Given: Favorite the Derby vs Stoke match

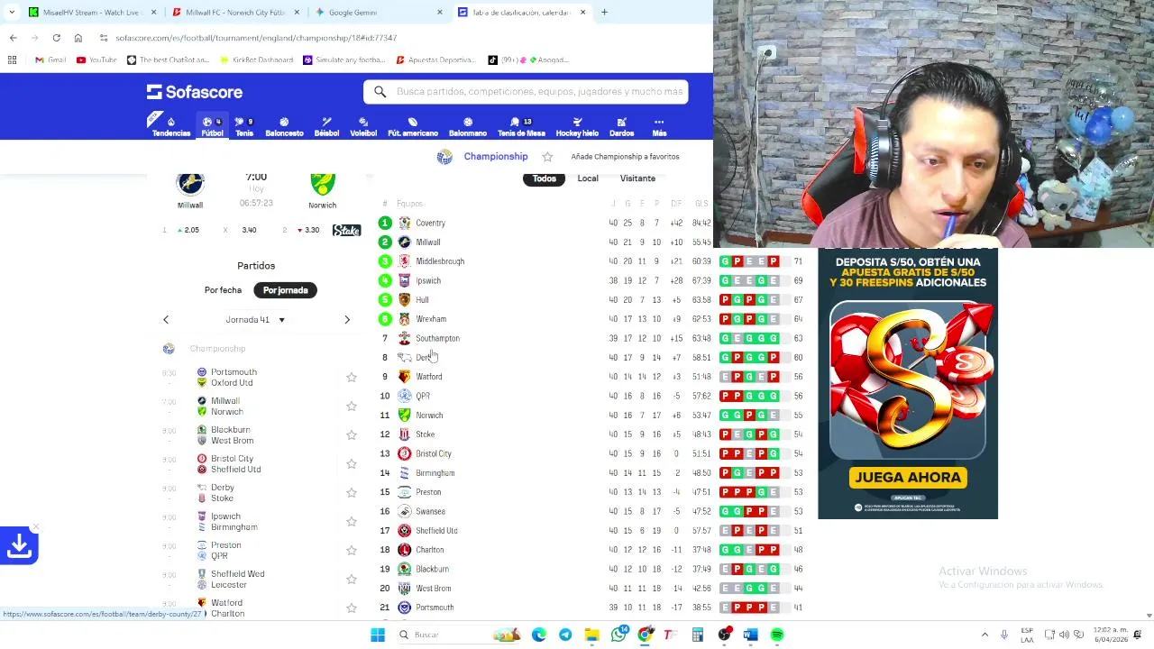Looking at the screenshot, I should click(352, 493).
